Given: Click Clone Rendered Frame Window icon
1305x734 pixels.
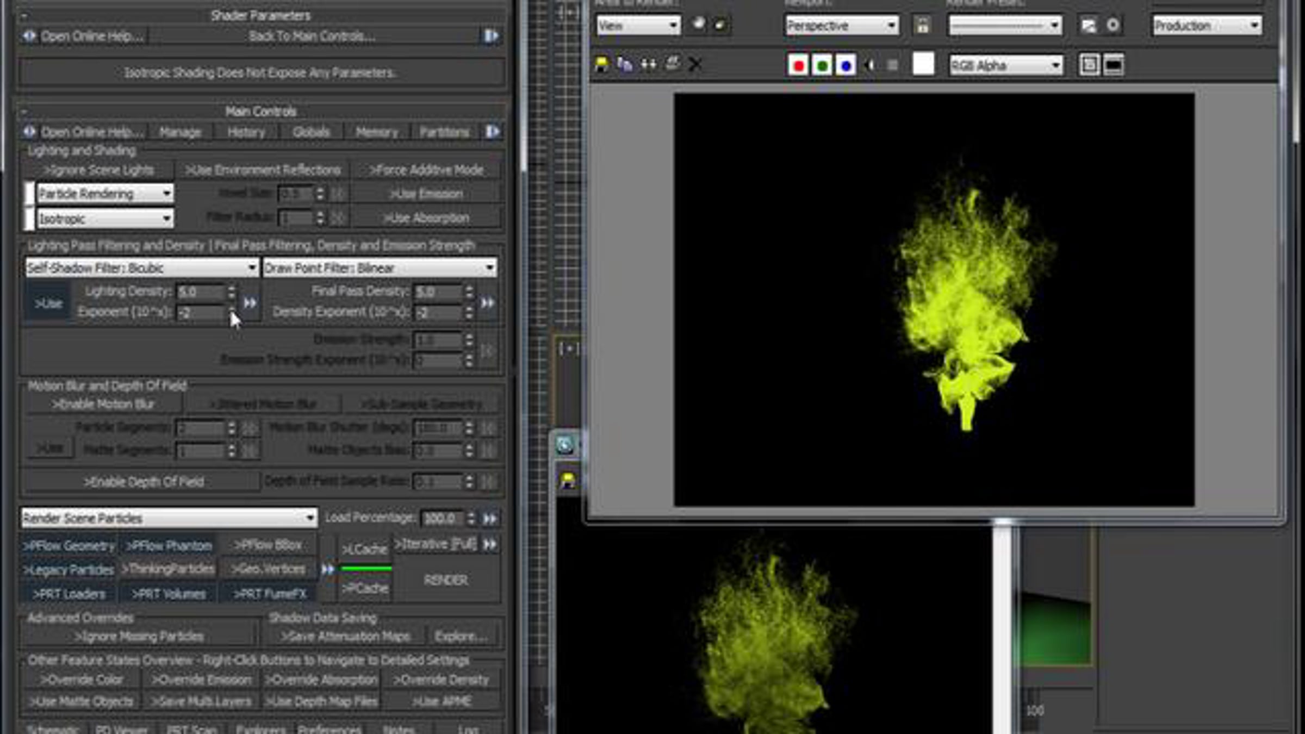Looking at the screenshot, I should [x=648, y=65].
